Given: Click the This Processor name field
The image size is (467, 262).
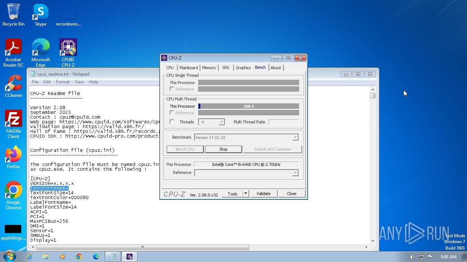Looking at the screenshot, I should coord(246,164).
